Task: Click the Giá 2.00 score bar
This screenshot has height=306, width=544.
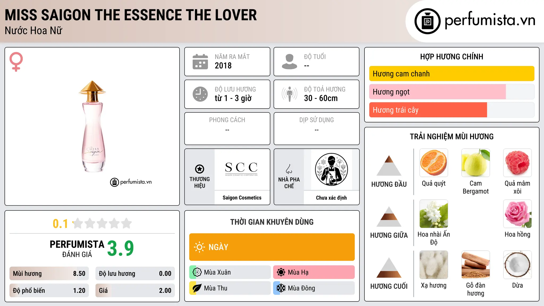Action: (x=135, y=291)
